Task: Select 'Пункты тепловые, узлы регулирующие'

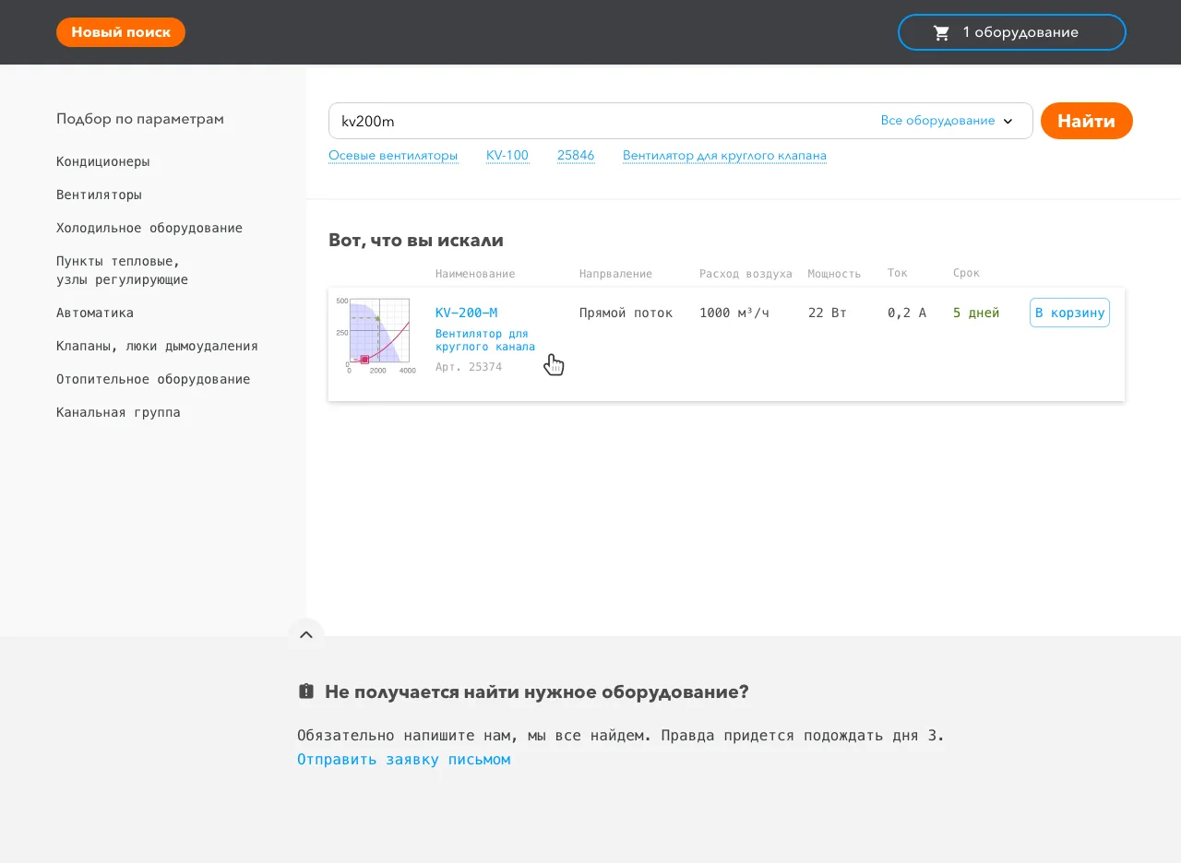Action: [122, 270]
